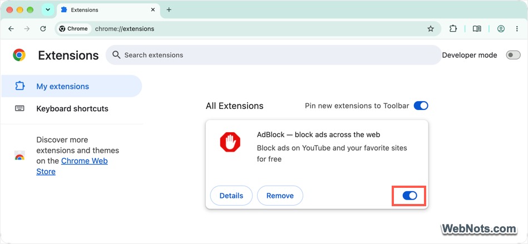Turn off Pin new extensions to Toolbar
The width and height of the screenshot is (528, 244).
[421, 106]
